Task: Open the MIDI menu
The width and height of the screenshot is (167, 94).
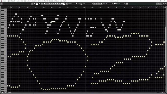Action: point(22,1)
